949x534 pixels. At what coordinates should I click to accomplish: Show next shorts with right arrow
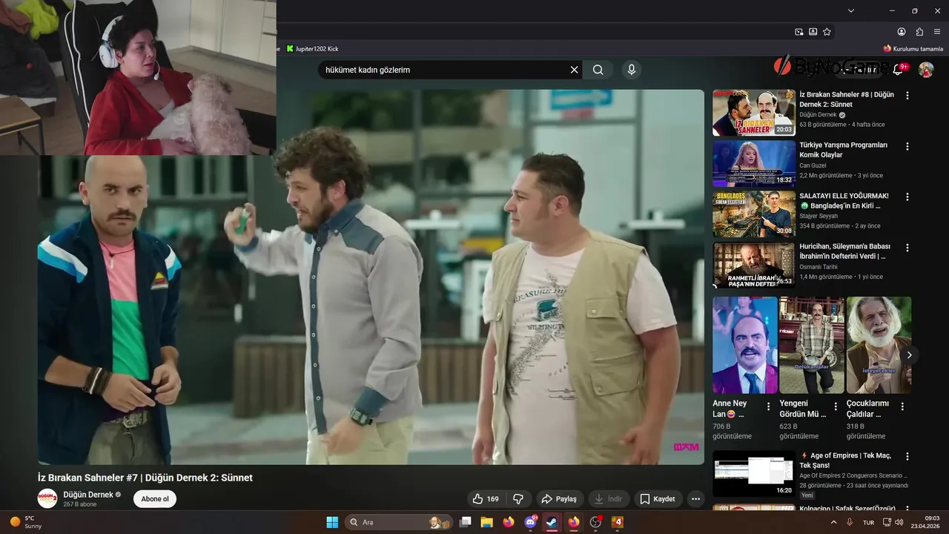(909, 355)
